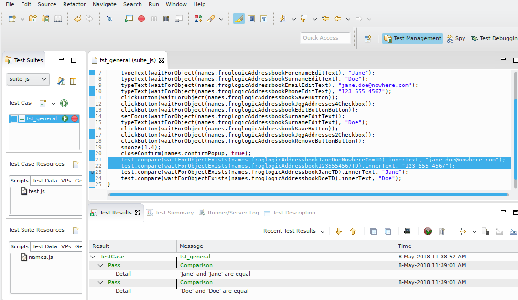Tick the tst_general test case checkbox
The image size is (518, 300).
14,119
